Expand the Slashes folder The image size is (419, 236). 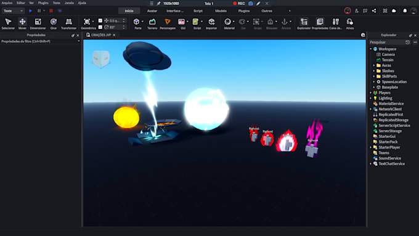pyautogui.click(x=374, y=71)
